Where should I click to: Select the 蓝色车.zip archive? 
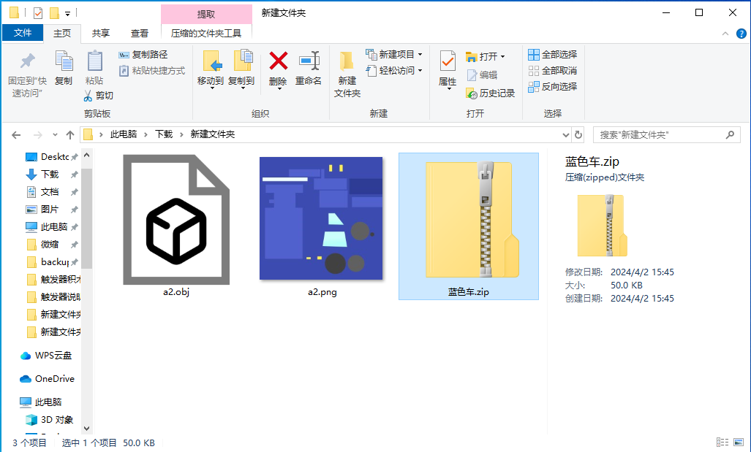pos(469,226)
